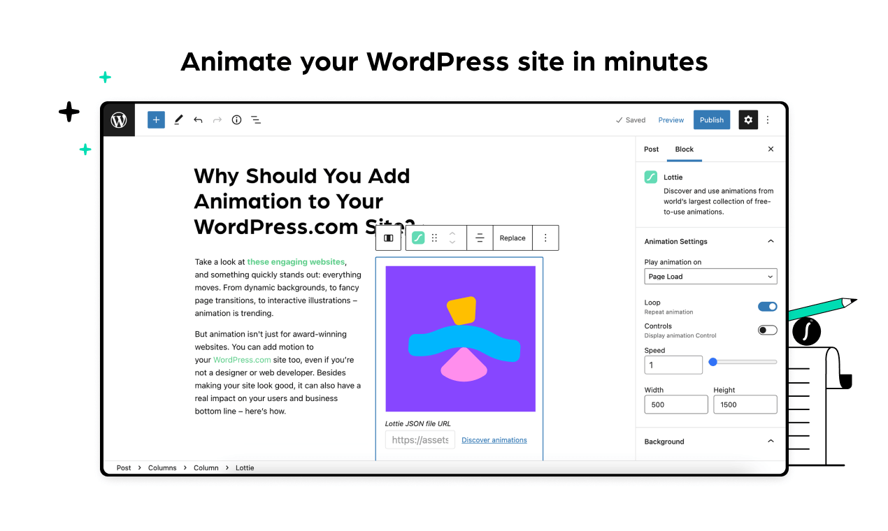Click the Lottie block icon in block toolbar
This screenshot has height=531, width=888.
click(418, 238)
